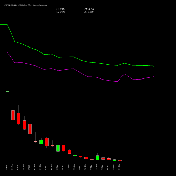Click the '02 Mar' date axis label
The image size is (176, 176).
35,167
